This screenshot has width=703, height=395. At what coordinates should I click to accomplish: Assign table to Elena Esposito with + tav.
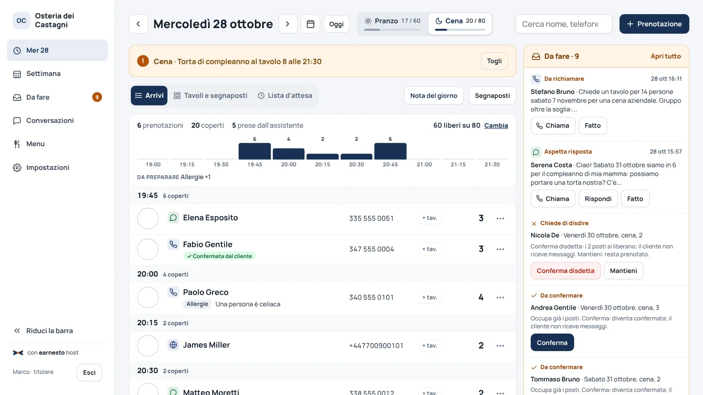430,218
